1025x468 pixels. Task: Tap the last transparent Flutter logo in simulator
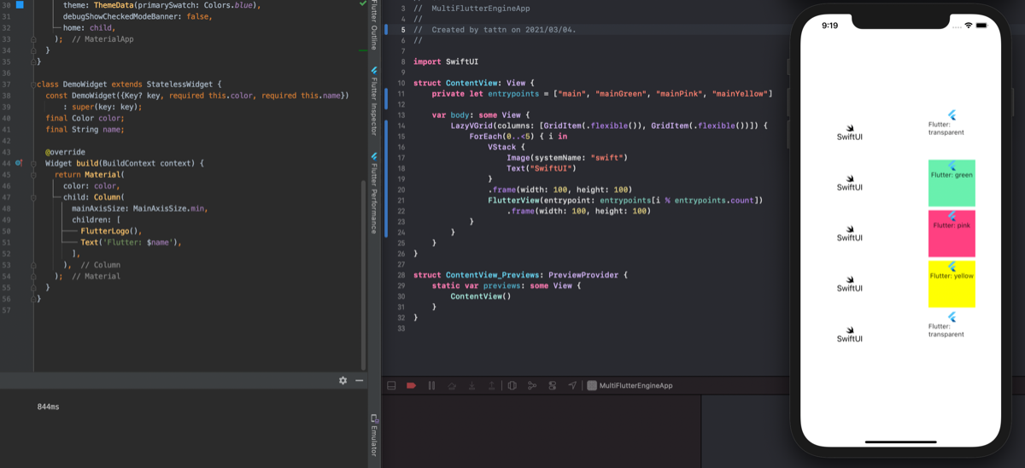(952, 316)
